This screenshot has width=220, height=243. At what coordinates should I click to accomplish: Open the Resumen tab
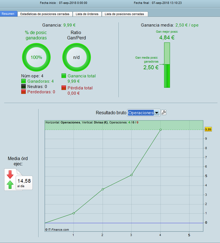pos(8,14)
